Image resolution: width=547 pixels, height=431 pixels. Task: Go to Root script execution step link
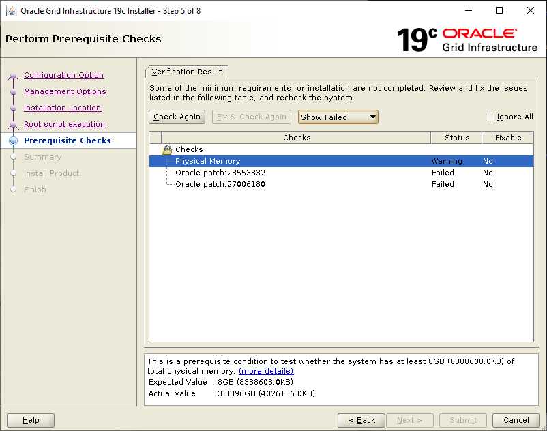64,125
